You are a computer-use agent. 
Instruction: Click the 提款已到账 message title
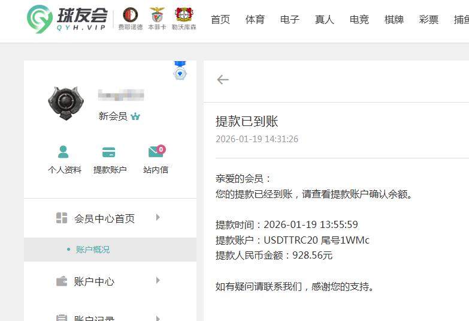tap(247, 121)
